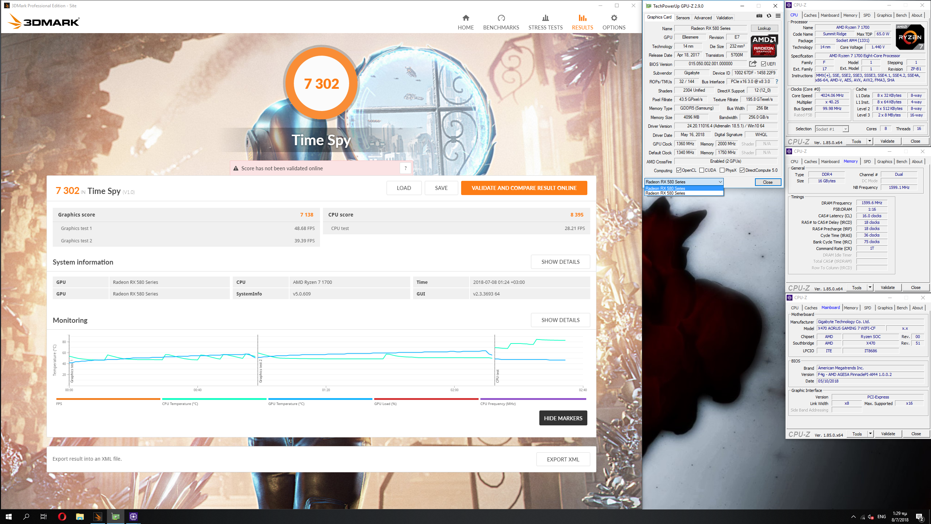This screenshot has width=931, height=524.
Task: Toggle FPS orange legend bar
Action: point(108,399)
